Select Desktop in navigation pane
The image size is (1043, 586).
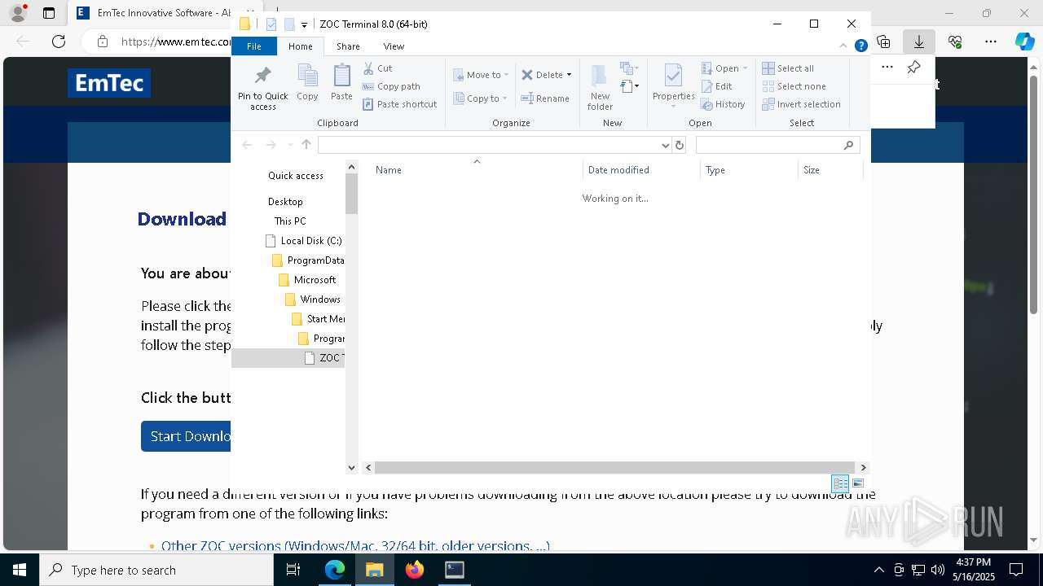point(285,202)
